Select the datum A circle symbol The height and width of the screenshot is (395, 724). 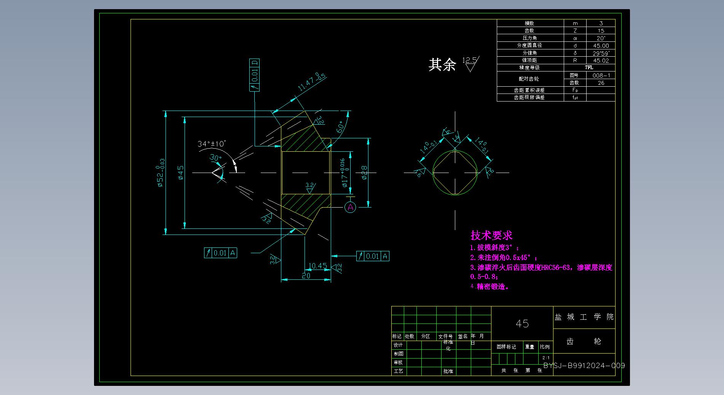tap(350, 207)
